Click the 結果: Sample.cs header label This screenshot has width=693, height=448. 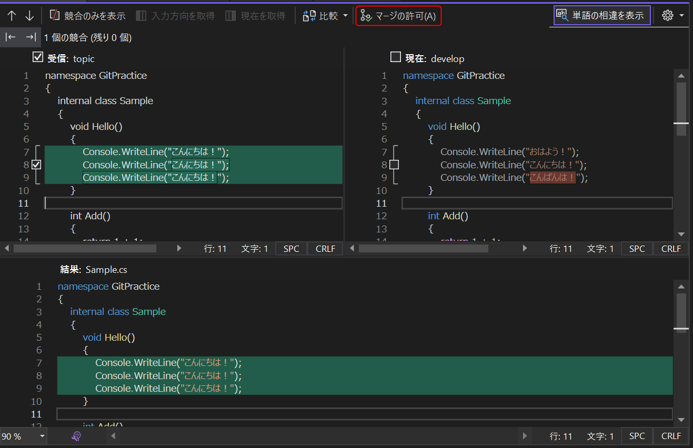(x=94, y=270)
